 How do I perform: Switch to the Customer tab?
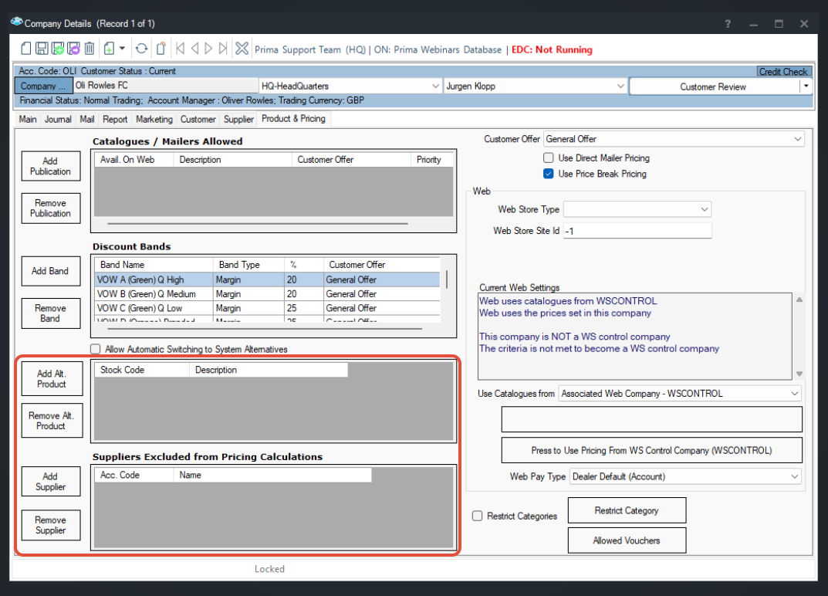[x=198, y=120]
